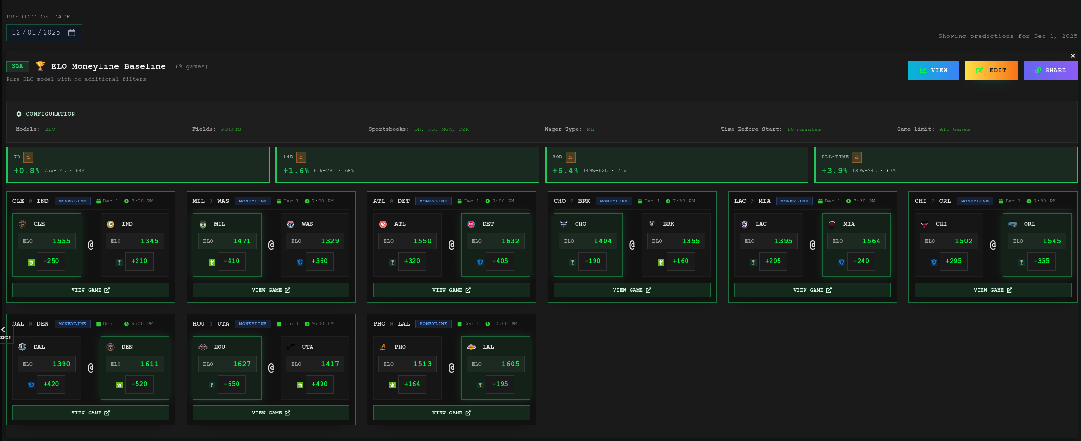Image resolution: width=1081 pixels, height=441 pixels.
Task: Click the HOU ELO value 1627
Action: pos(242,364)
